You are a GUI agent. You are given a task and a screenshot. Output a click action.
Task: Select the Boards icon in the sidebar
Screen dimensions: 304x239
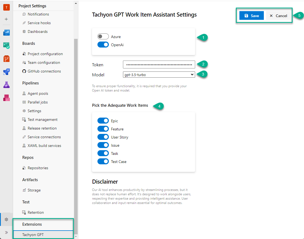[7, 45]
